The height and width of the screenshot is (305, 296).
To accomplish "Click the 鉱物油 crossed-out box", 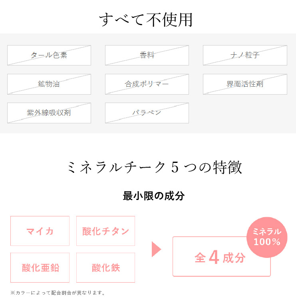I will click(x=49, y=84).
